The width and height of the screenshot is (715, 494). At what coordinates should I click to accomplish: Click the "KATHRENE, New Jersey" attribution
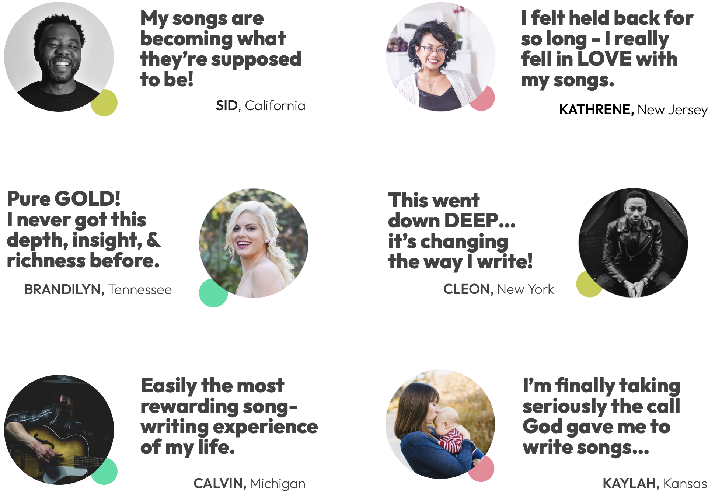[x=633, y=110]
